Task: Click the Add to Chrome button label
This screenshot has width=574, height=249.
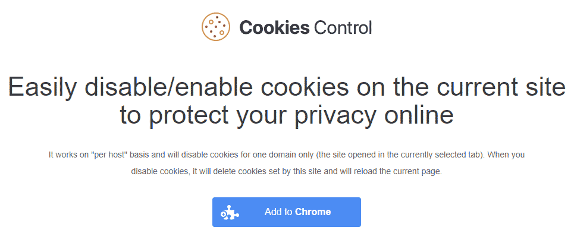Action: click(297, 212)
